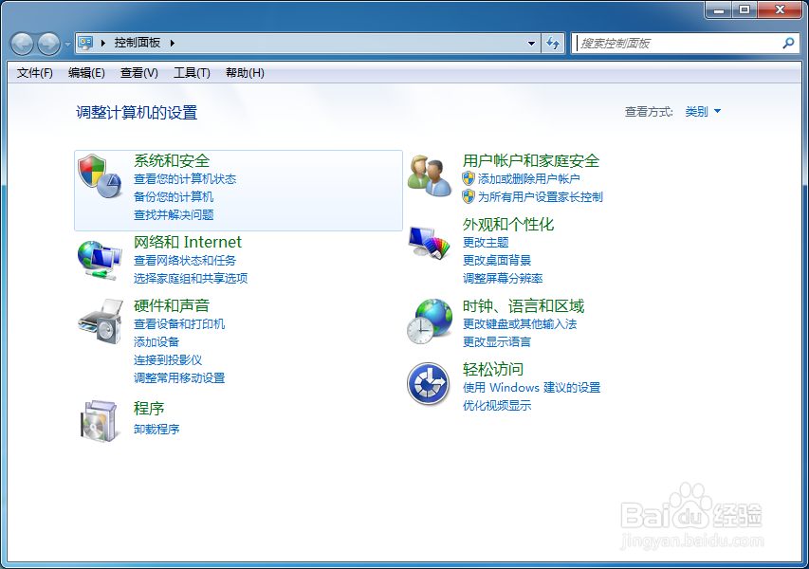Click the 程序 software box icon

coord(99,421)
